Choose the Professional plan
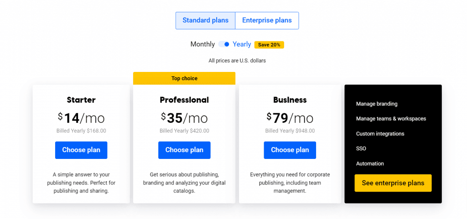Screen dimensions: 467x219 tap(184, 150)
